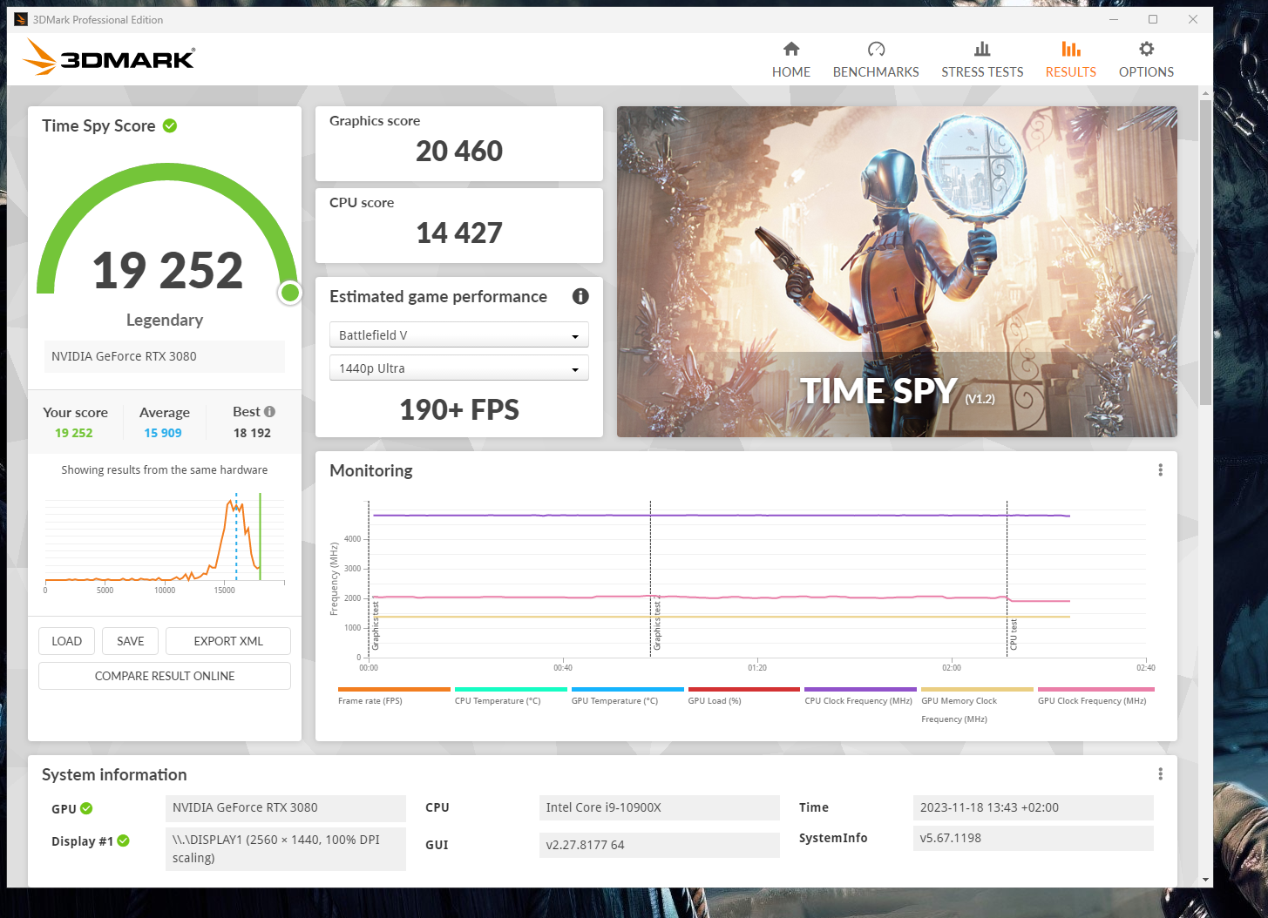The image size is (1268, 918).
Task: Click COMPARE RESULT ONLINE button
Action: (x=165, y=676)
